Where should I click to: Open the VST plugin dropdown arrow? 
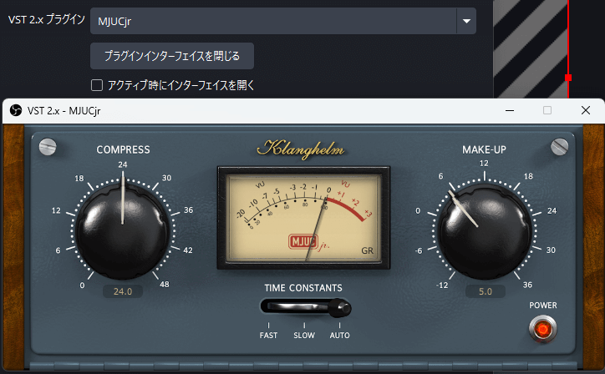click(466, 21)
